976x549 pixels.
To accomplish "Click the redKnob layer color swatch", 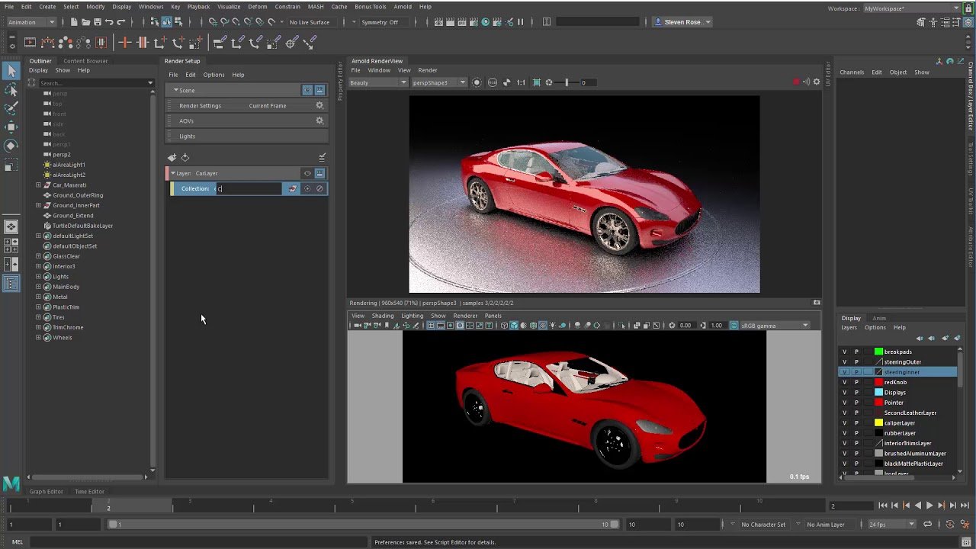I will pyautogui.click(x=878, y=382).
